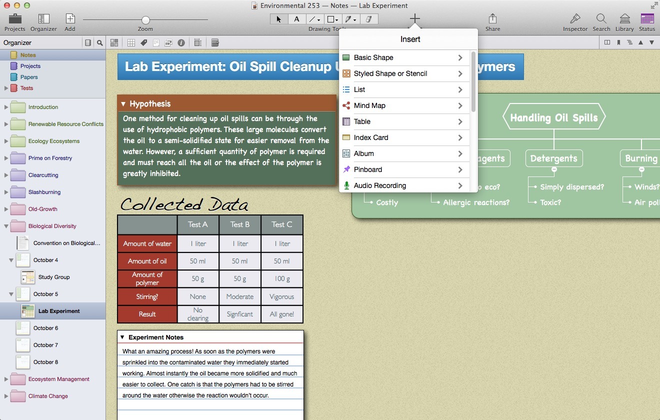
Task: Click the info icon in secondary toolbar
Action: point(181,43)
